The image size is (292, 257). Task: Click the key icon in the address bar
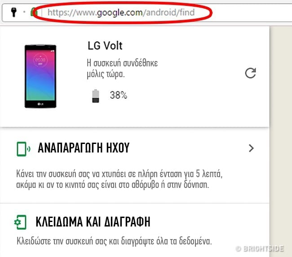point(13,12)
